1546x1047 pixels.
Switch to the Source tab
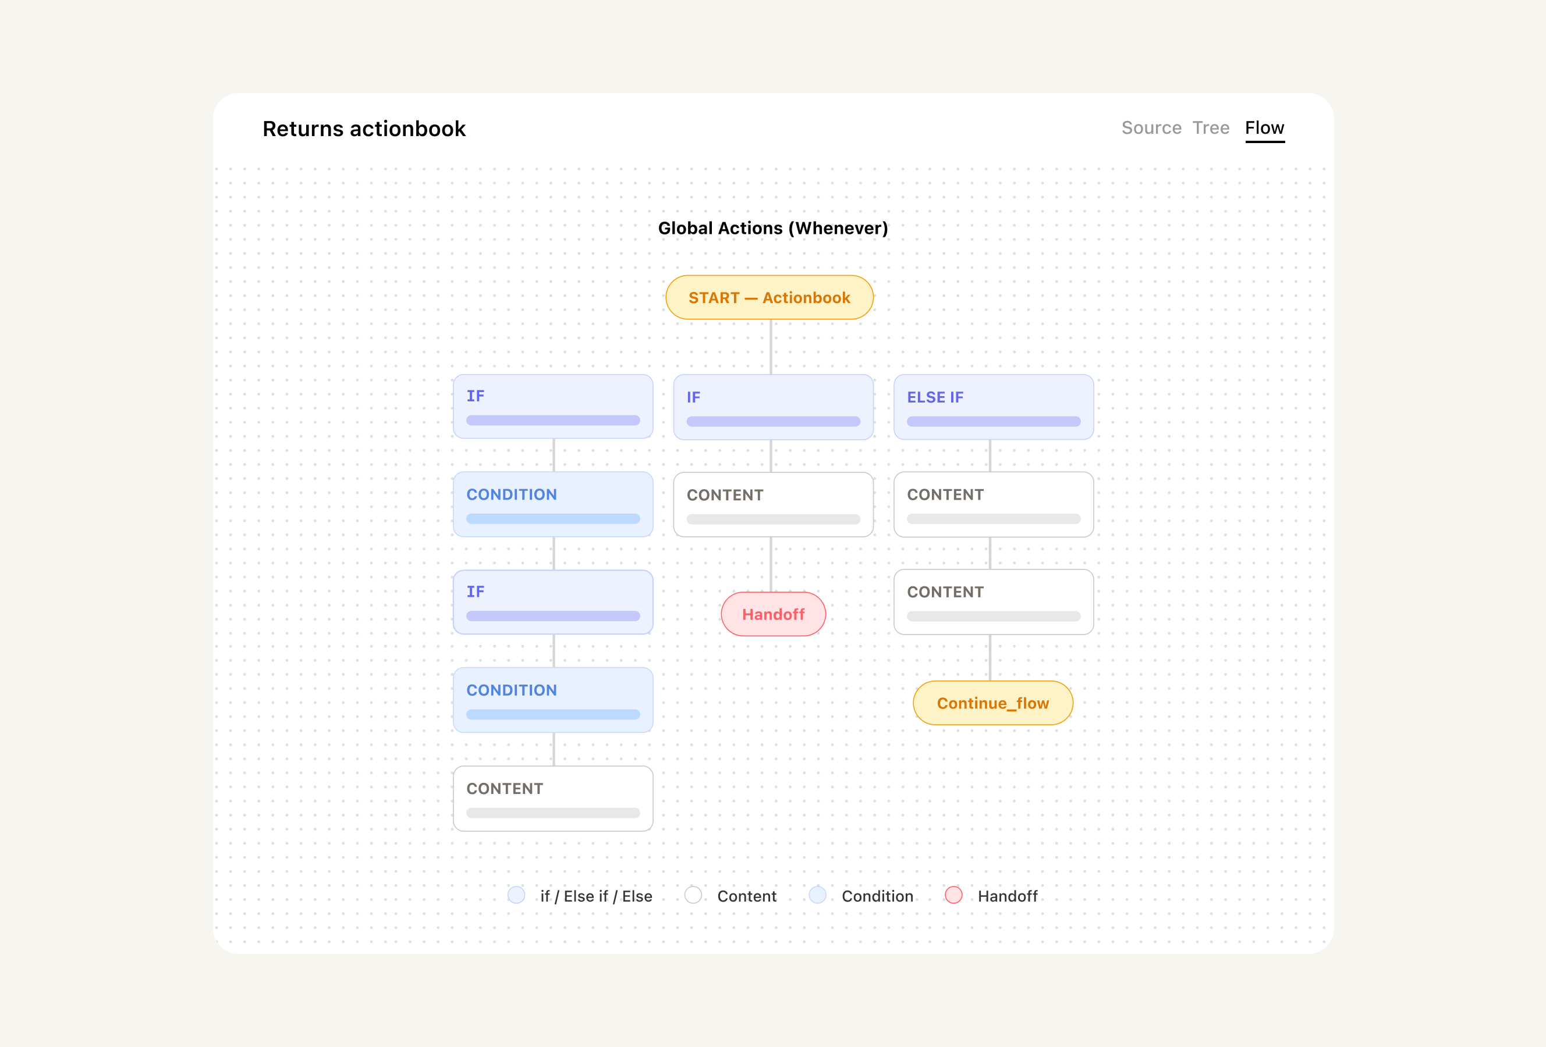[x=1151, y=127]
